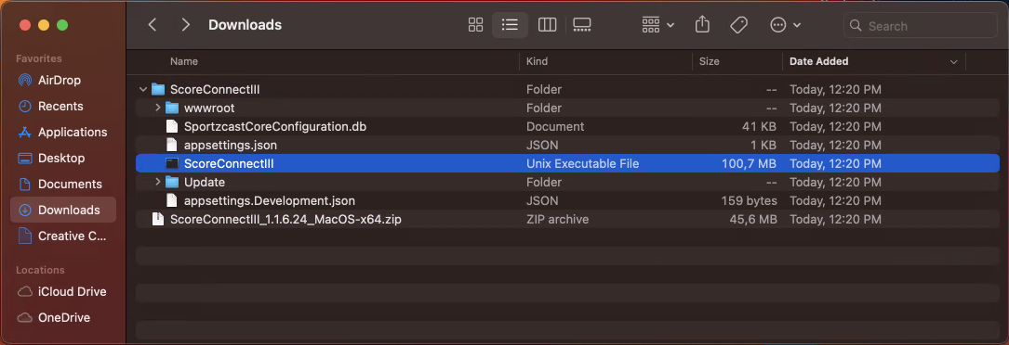1009x345 pixels.
Task: Click the Locations sidebar heading
Action: 40,270
